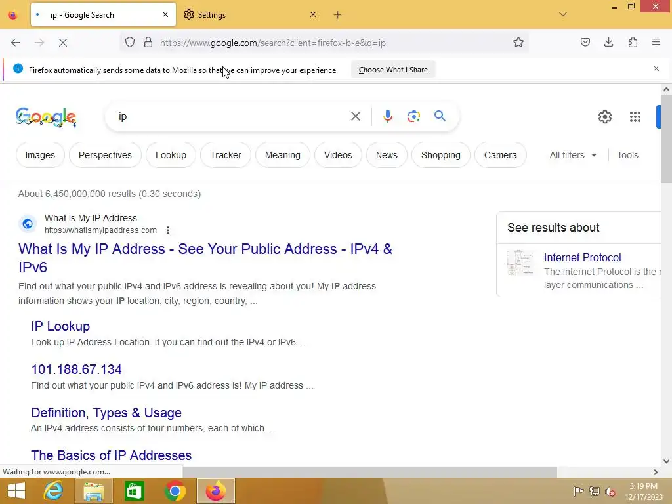Filter results by Videos
This screenshot has height=504, width=672.
pyautogui.click(x=338, y=155)
